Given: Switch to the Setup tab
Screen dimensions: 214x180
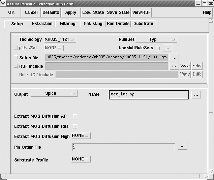Looking at the screenshot, I should pyautogui.click(x=17, y=24).
